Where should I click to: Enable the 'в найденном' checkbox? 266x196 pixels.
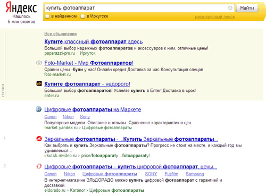click(x=47, y=16)
